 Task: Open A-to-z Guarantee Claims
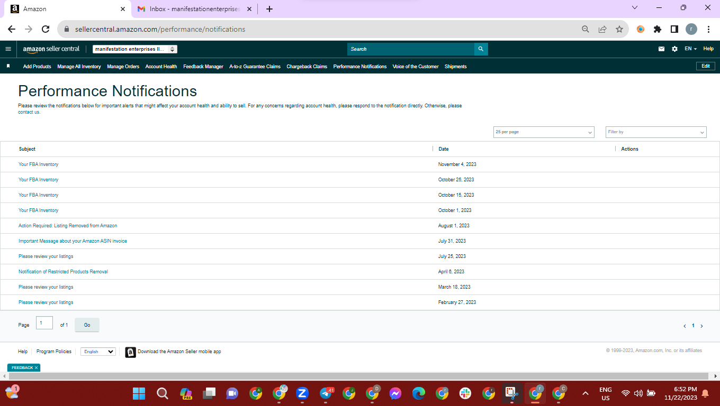tap(255, 67)
